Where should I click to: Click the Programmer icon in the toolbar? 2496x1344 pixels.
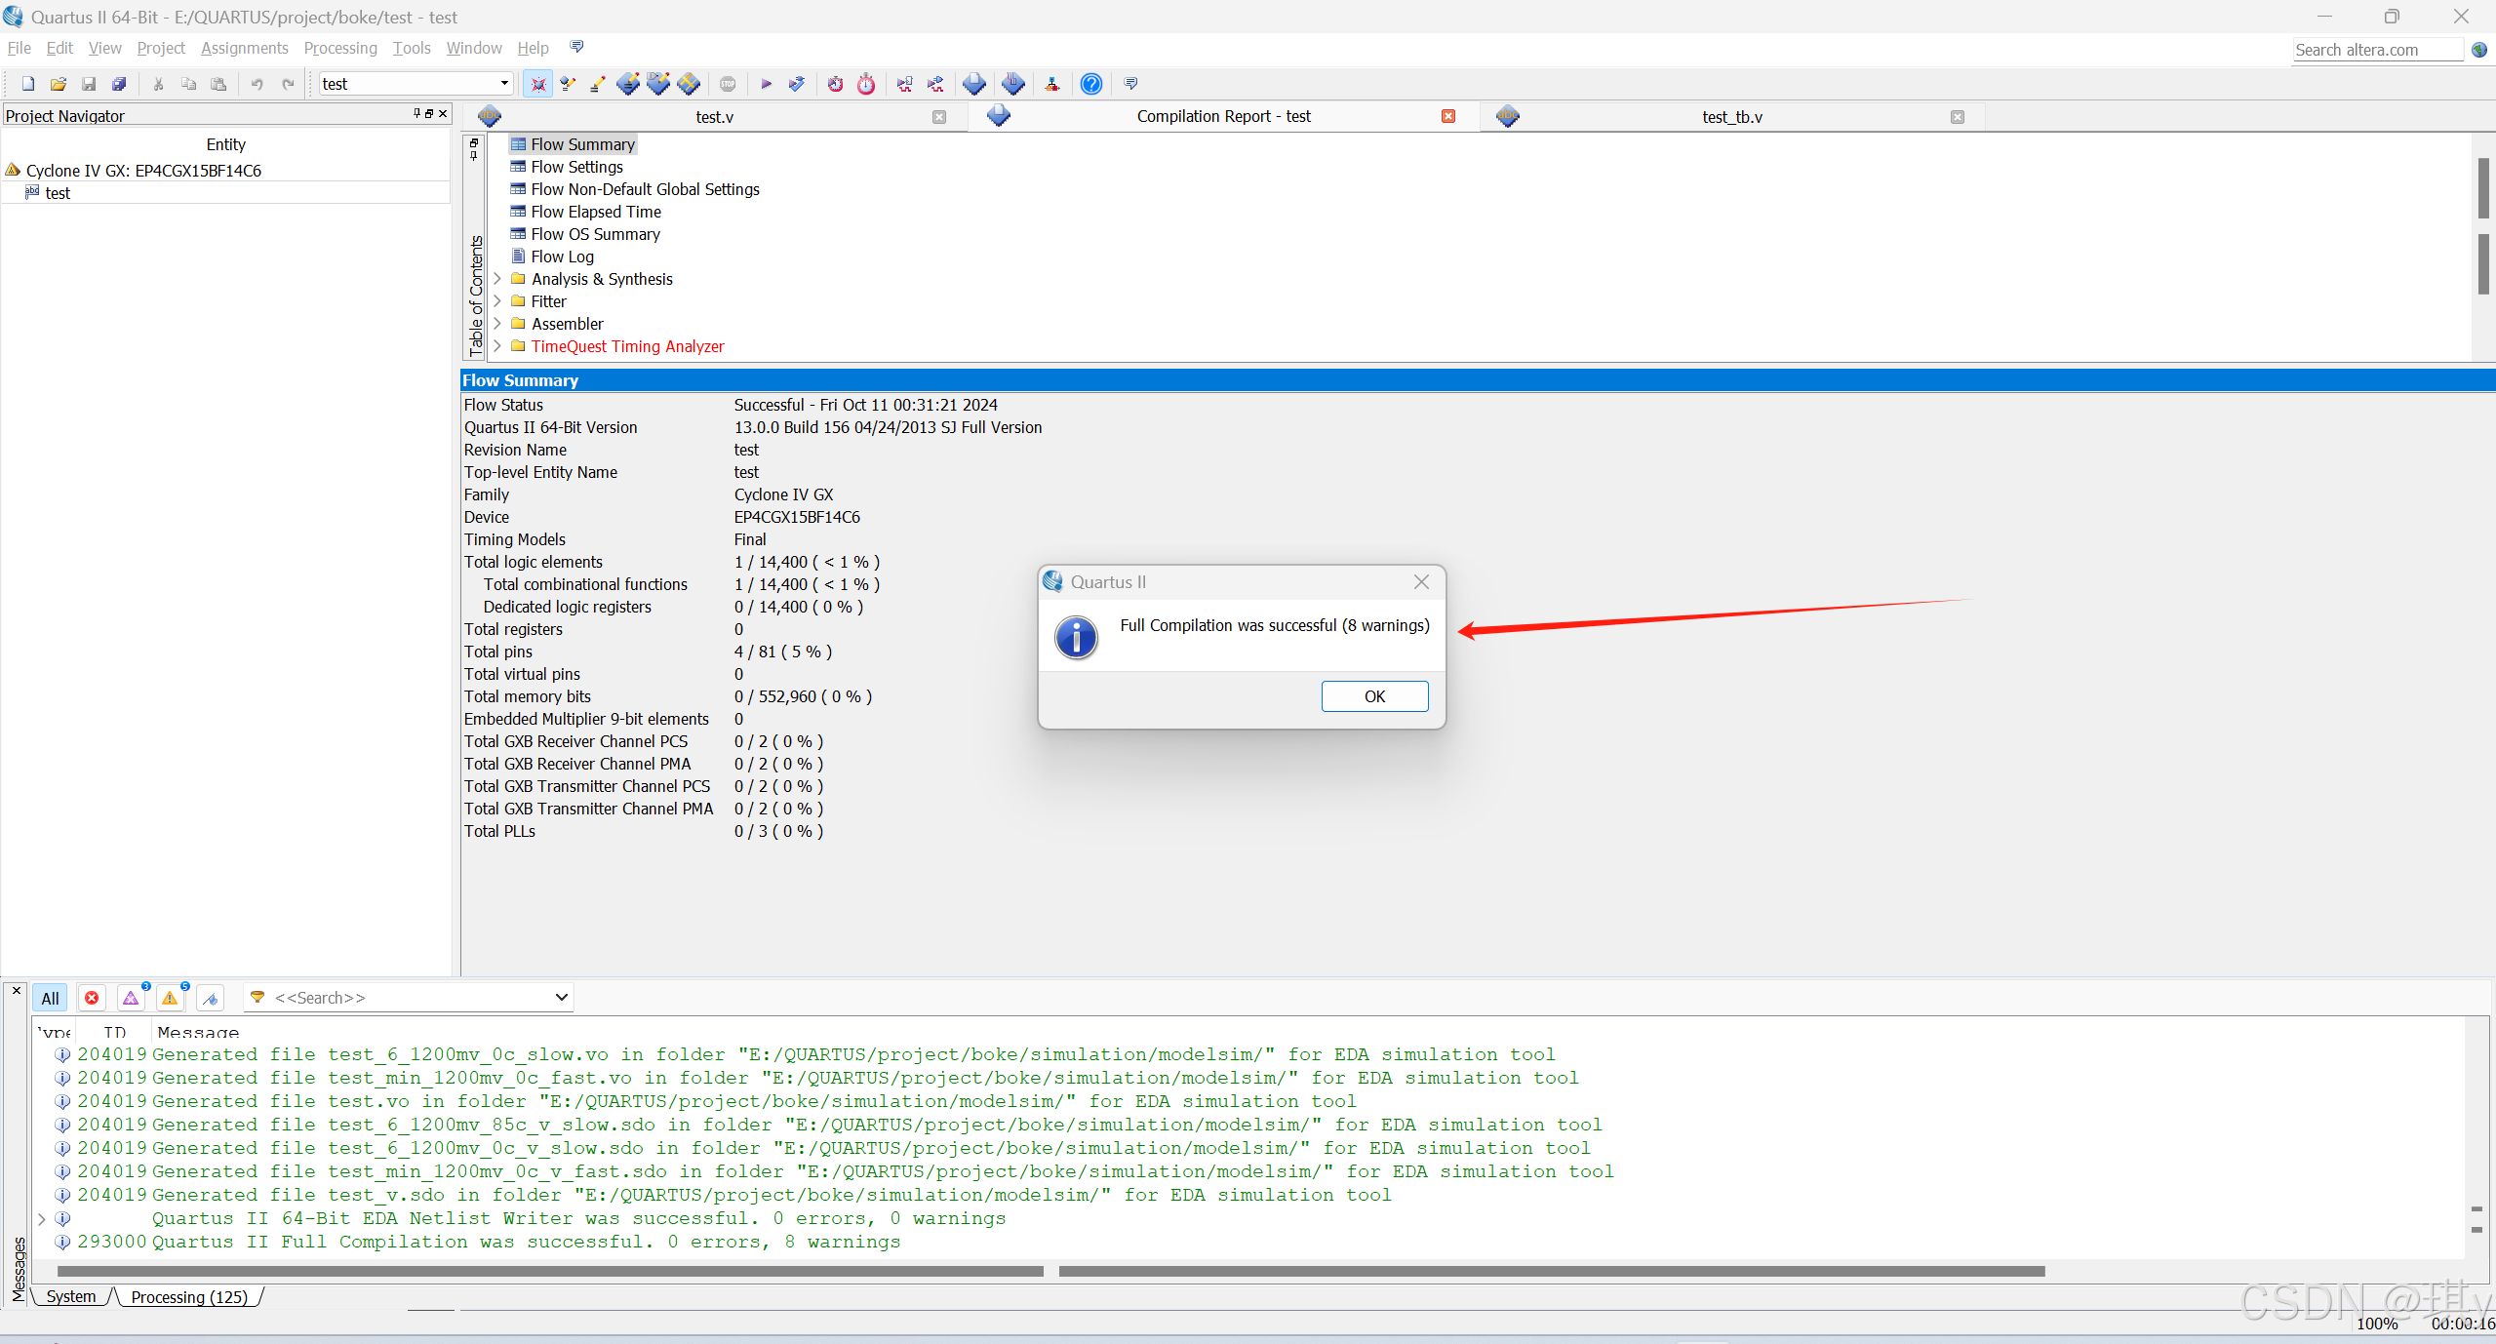(1013, 84)
